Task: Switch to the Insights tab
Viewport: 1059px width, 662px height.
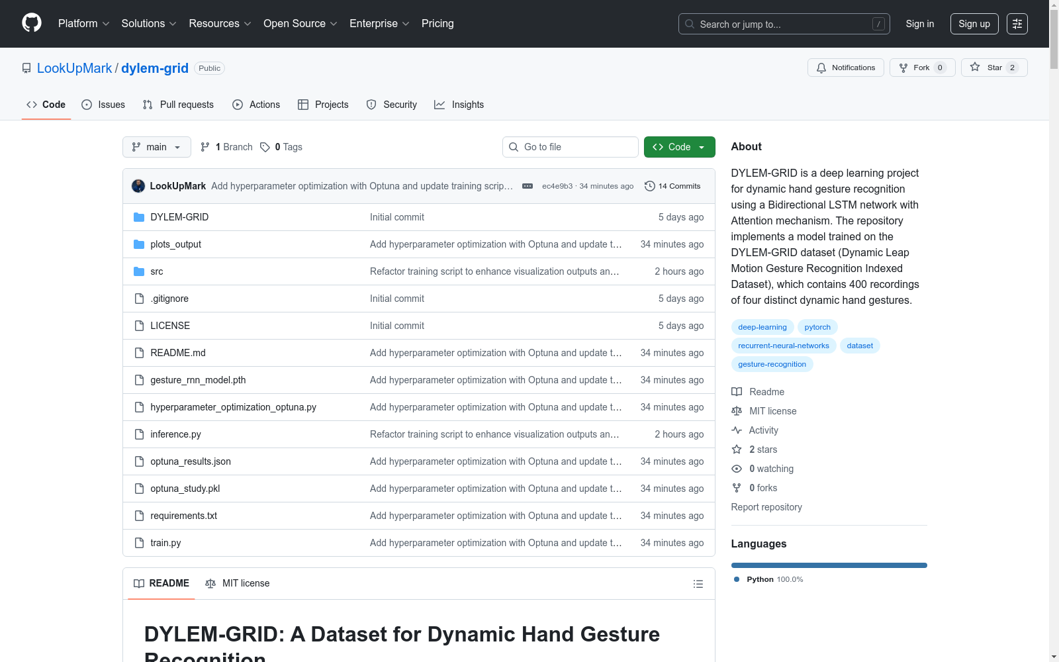Action: point(459,105)
